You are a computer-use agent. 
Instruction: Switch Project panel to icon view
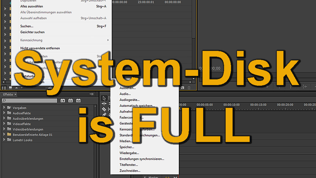pyautogui.click(x=10, y=88)
